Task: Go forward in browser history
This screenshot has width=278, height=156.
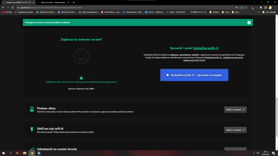Action: [x=8, y=7]
